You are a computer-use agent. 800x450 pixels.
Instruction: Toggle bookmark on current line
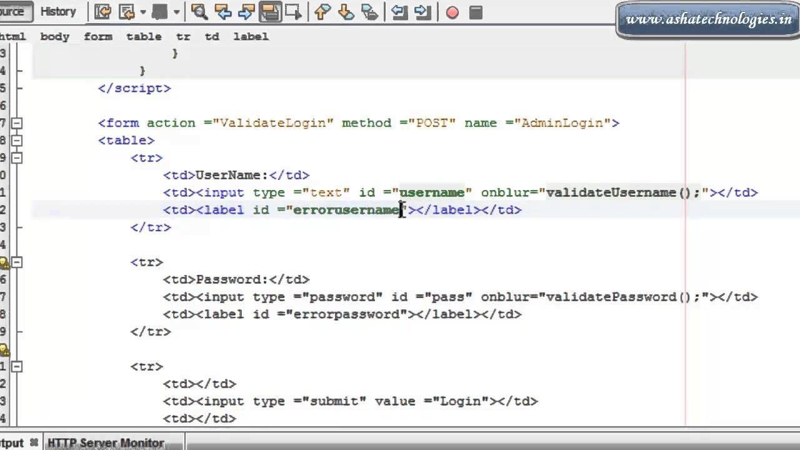[x=369, y=12]
